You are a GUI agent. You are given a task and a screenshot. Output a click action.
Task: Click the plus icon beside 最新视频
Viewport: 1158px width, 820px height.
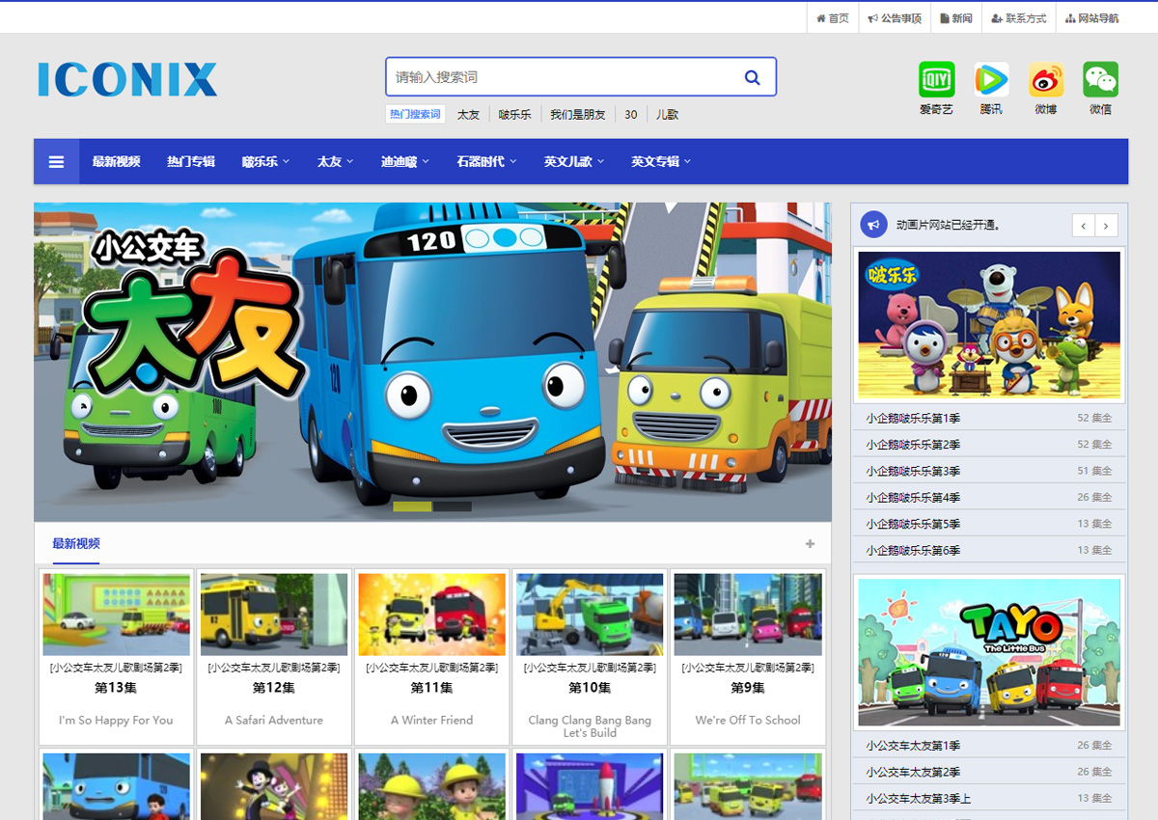pyautogui.click(x=810, y=544)
